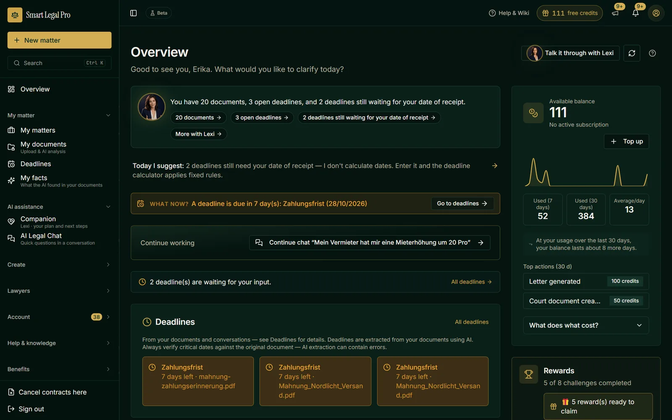This screenshot has width=672, height=420.
Task: Toggle the sidebar panel icon
Action: click(x=134, y=13)
